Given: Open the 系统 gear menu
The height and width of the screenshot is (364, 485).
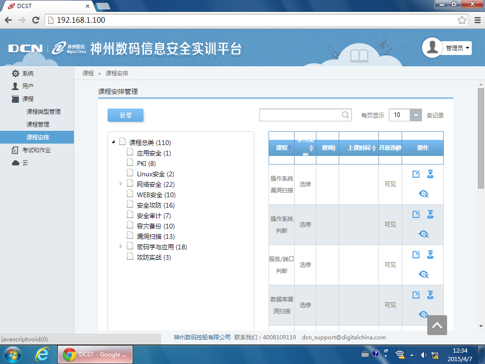Looking at the screenshot, I should 22,73.
